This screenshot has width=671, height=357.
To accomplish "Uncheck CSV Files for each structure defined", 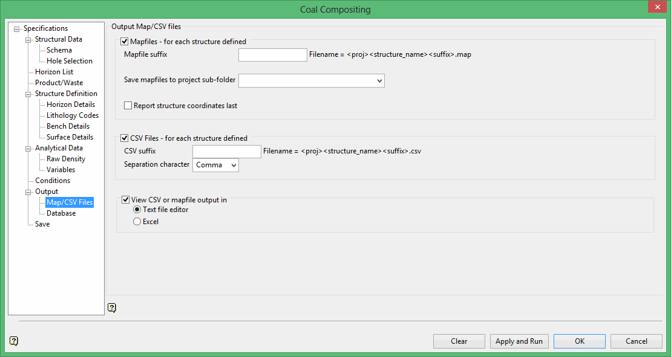I will tap(125, 138).
